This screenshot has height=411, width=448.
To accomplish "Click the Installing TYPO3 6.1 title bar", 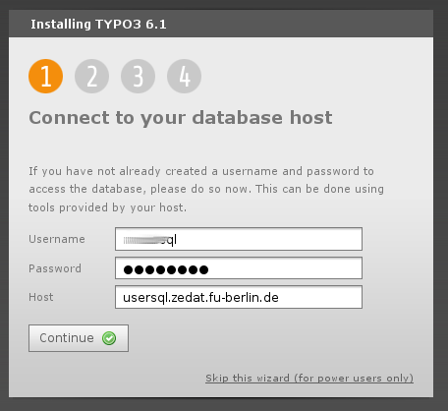I will coord(221,24).
